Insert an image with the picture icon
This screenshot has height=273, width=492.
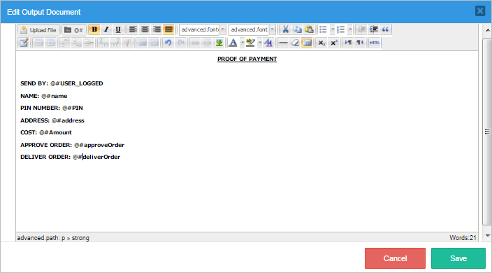click(x=219, y=43)
